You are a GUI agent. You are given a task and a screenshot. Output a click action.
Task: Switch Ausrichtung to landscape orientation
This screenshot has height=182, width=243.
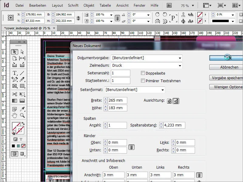[x=176, y=101]
